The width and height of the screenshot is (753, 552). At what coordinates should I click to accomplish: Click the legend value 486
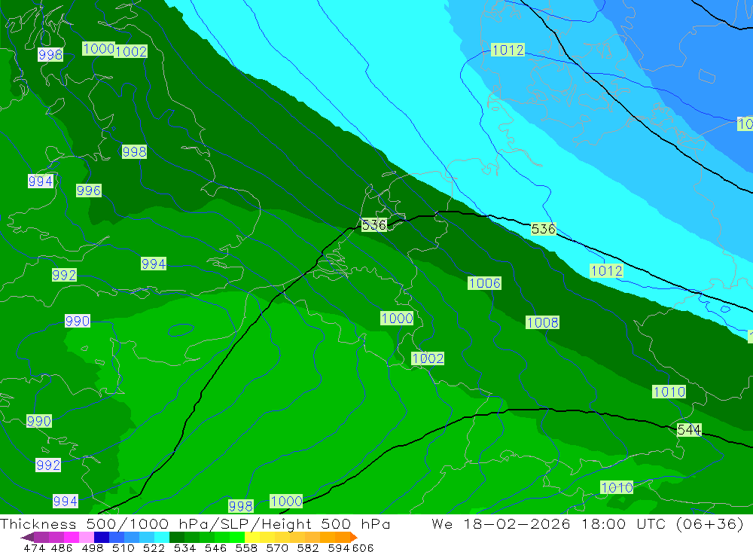click(x=62, y=548)
